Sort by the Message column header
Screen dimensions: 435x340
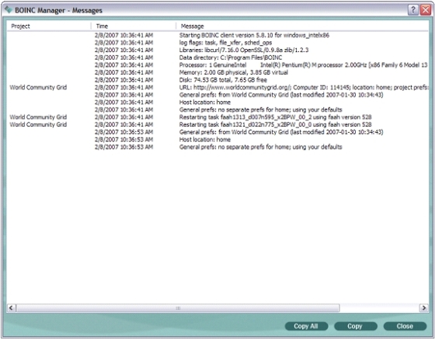[x=302, y=26]
